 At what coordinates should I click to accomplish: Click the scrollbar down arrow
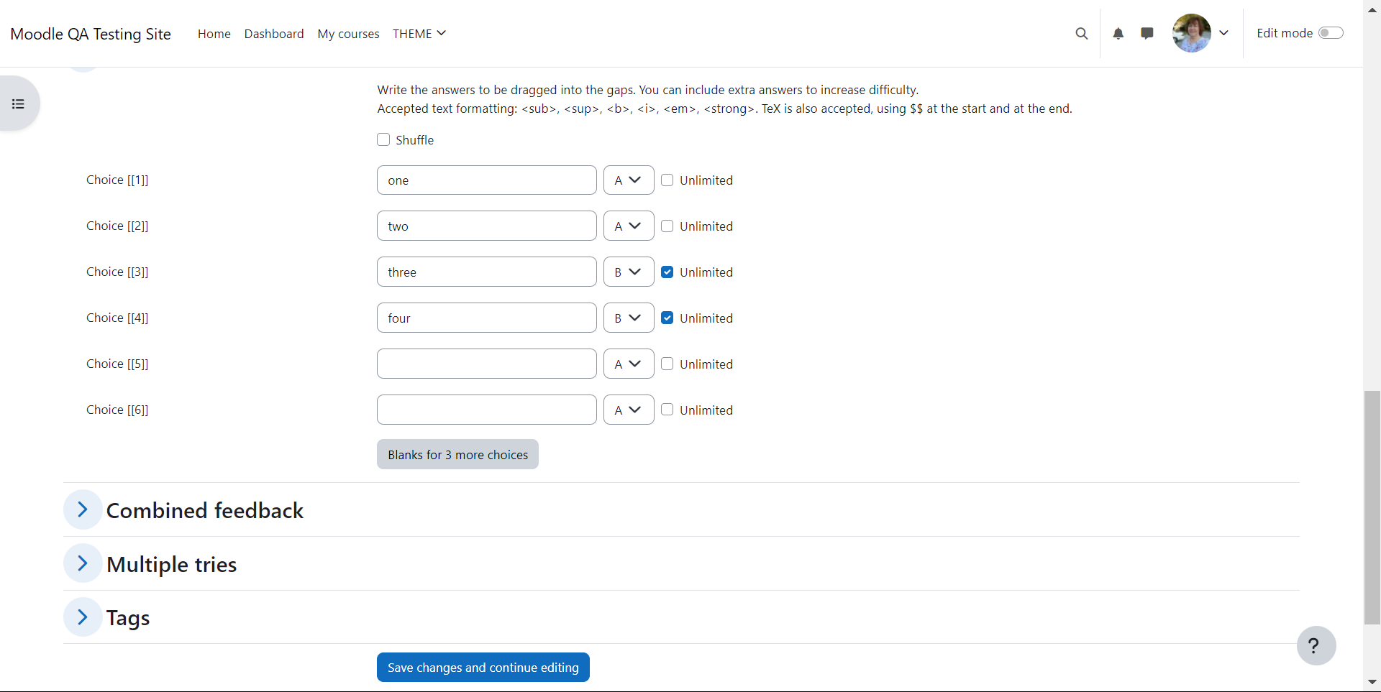tap(1372, 682)
